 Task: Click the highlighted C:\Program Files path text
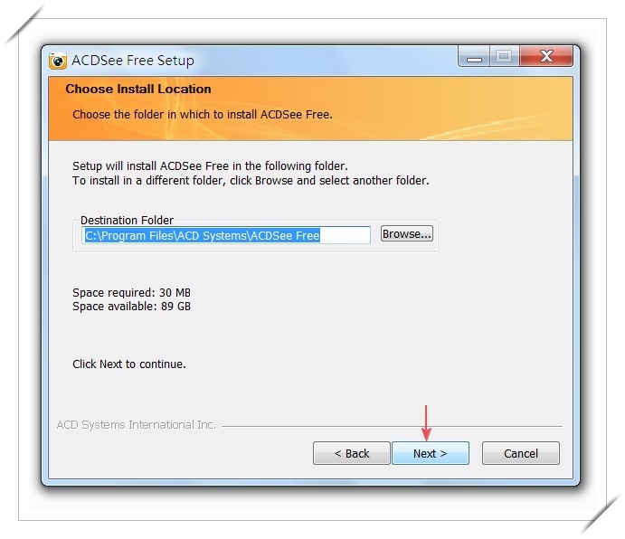coord(203,236)
